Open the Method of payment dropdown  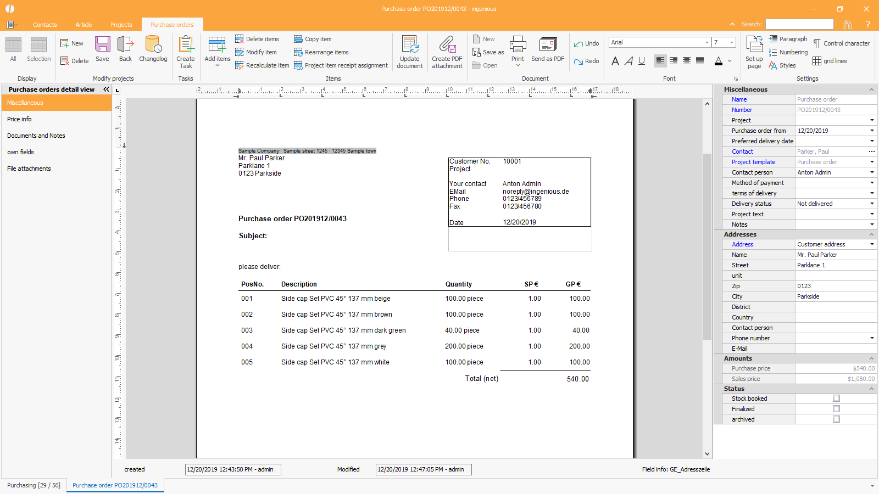tap(871, 183)
